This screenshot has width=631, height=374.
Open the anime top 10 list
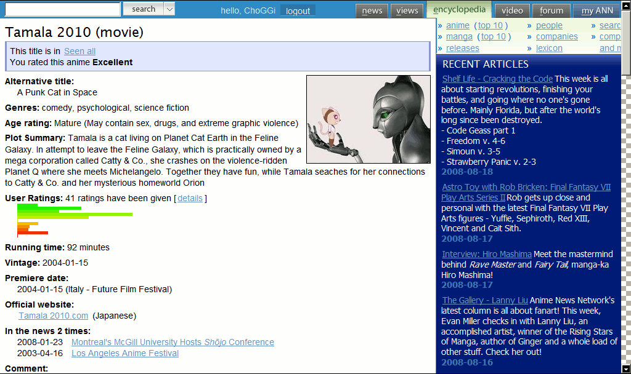490,25
